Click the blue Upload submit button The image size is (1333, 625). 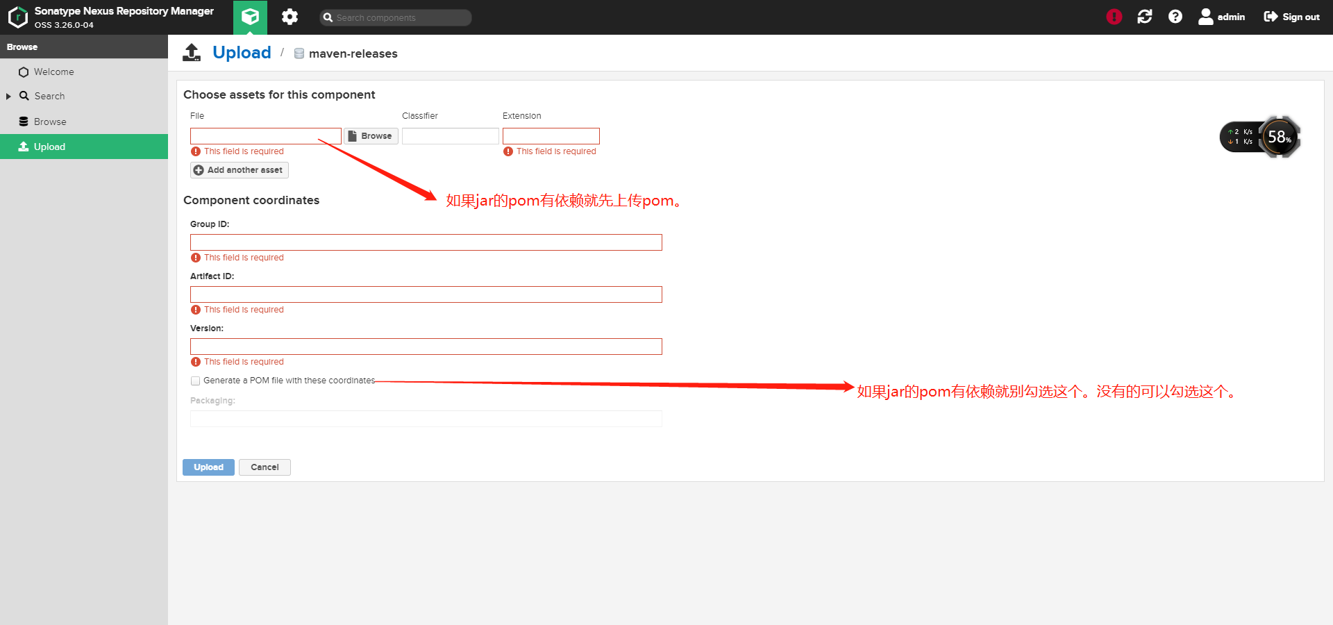[x=208, y=467]
